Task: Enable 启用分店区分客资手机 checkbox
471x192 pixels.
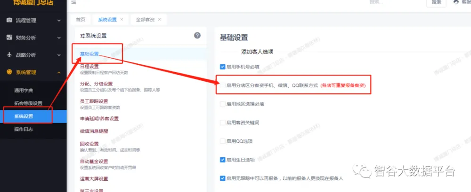Action: pyautogui.click(x=223, y=86)
